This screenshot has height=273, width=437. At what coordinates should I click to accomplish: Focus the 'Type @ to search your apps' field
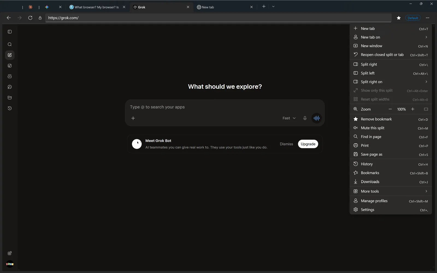point(225,107)
